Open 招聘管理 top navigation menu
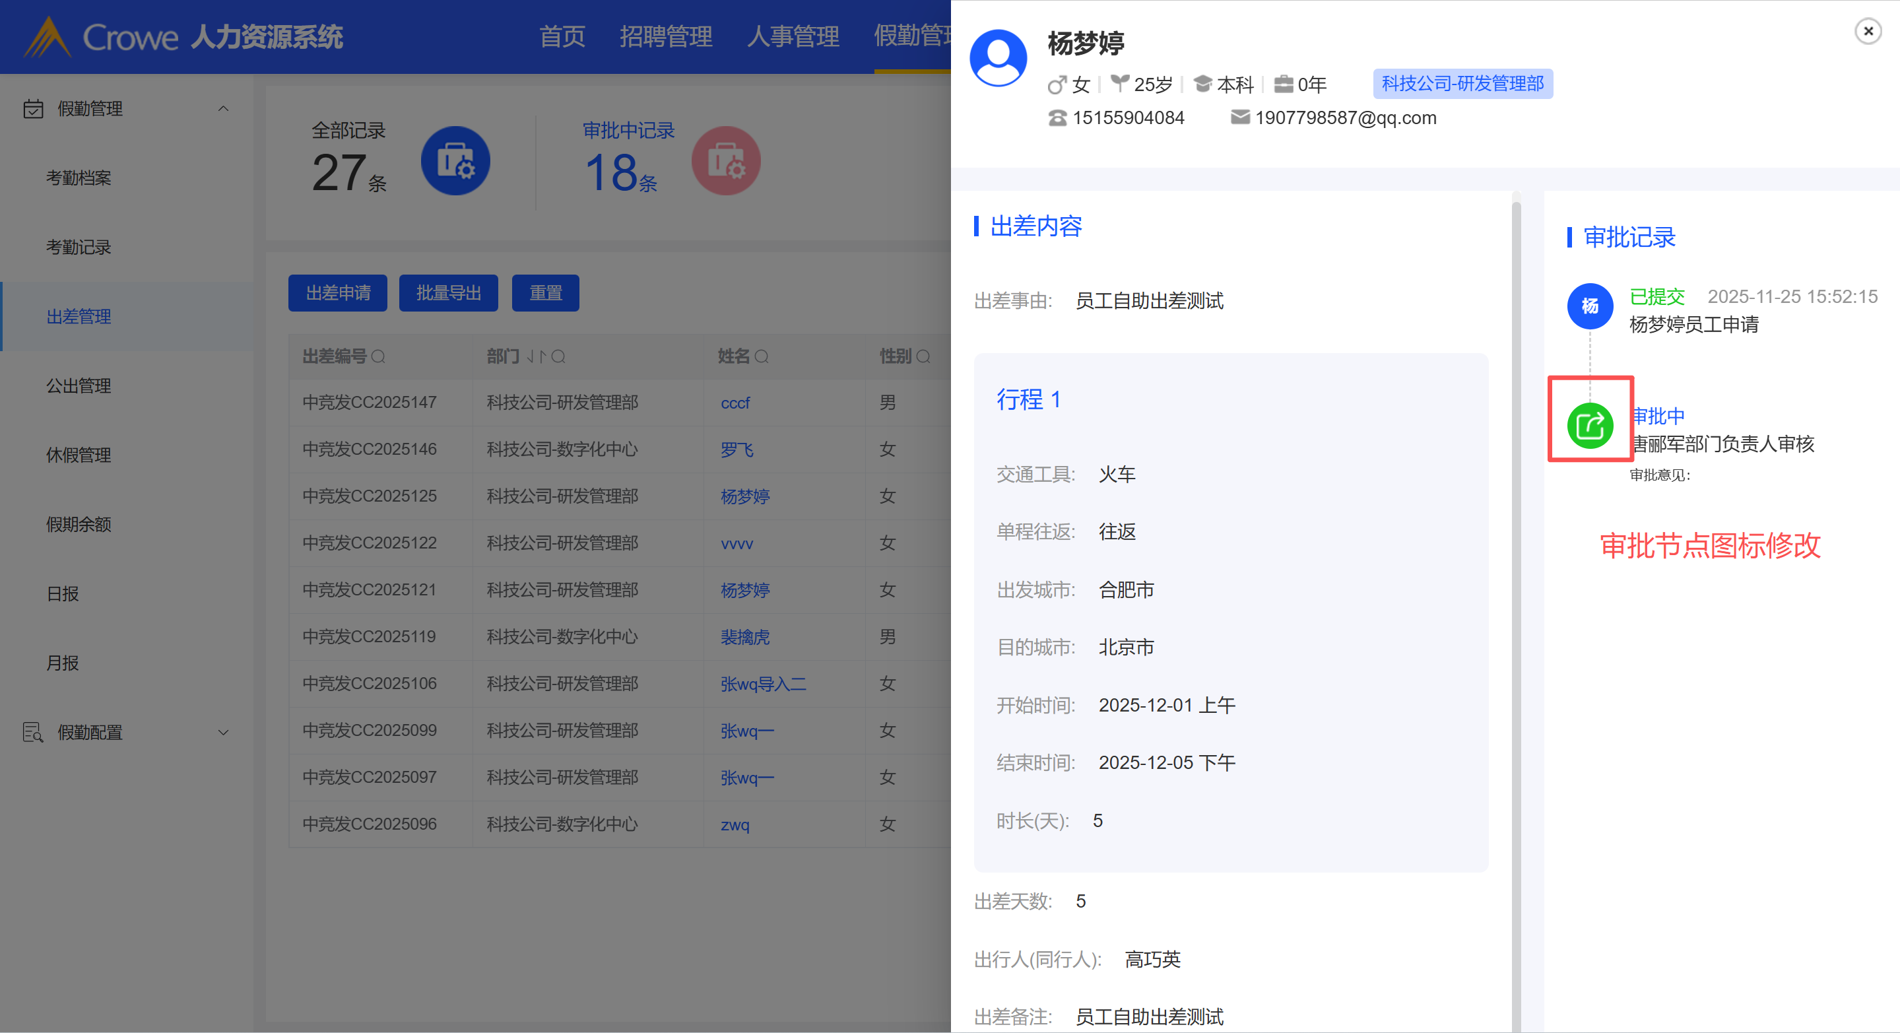This screenshot has width=1900, height=1033. pos(665,36)
